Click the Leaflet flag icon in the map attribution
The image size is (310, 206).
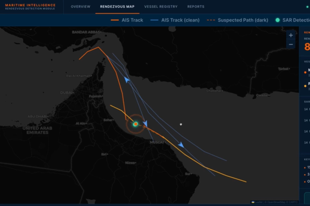tap(253, 202)
